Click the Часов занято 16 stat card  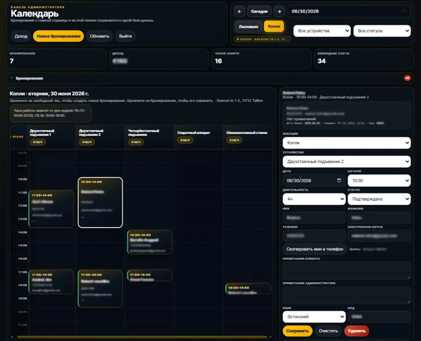pos(261,59)
